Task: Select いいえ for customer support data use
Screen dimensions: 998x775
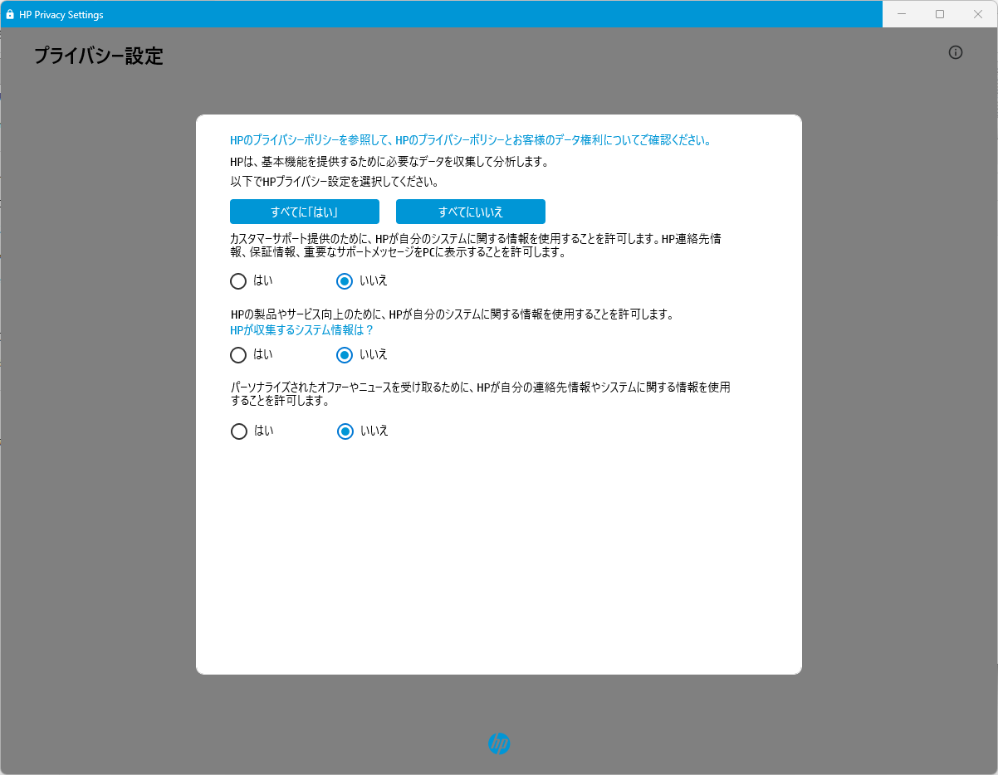Action: [345, 281]
